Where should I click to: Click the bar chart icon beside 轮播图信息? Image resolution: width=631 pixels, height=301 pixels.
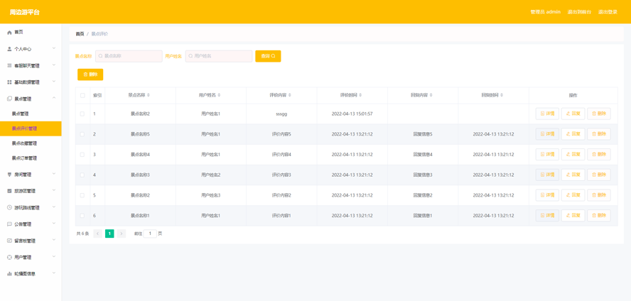(x=9, y=274)
